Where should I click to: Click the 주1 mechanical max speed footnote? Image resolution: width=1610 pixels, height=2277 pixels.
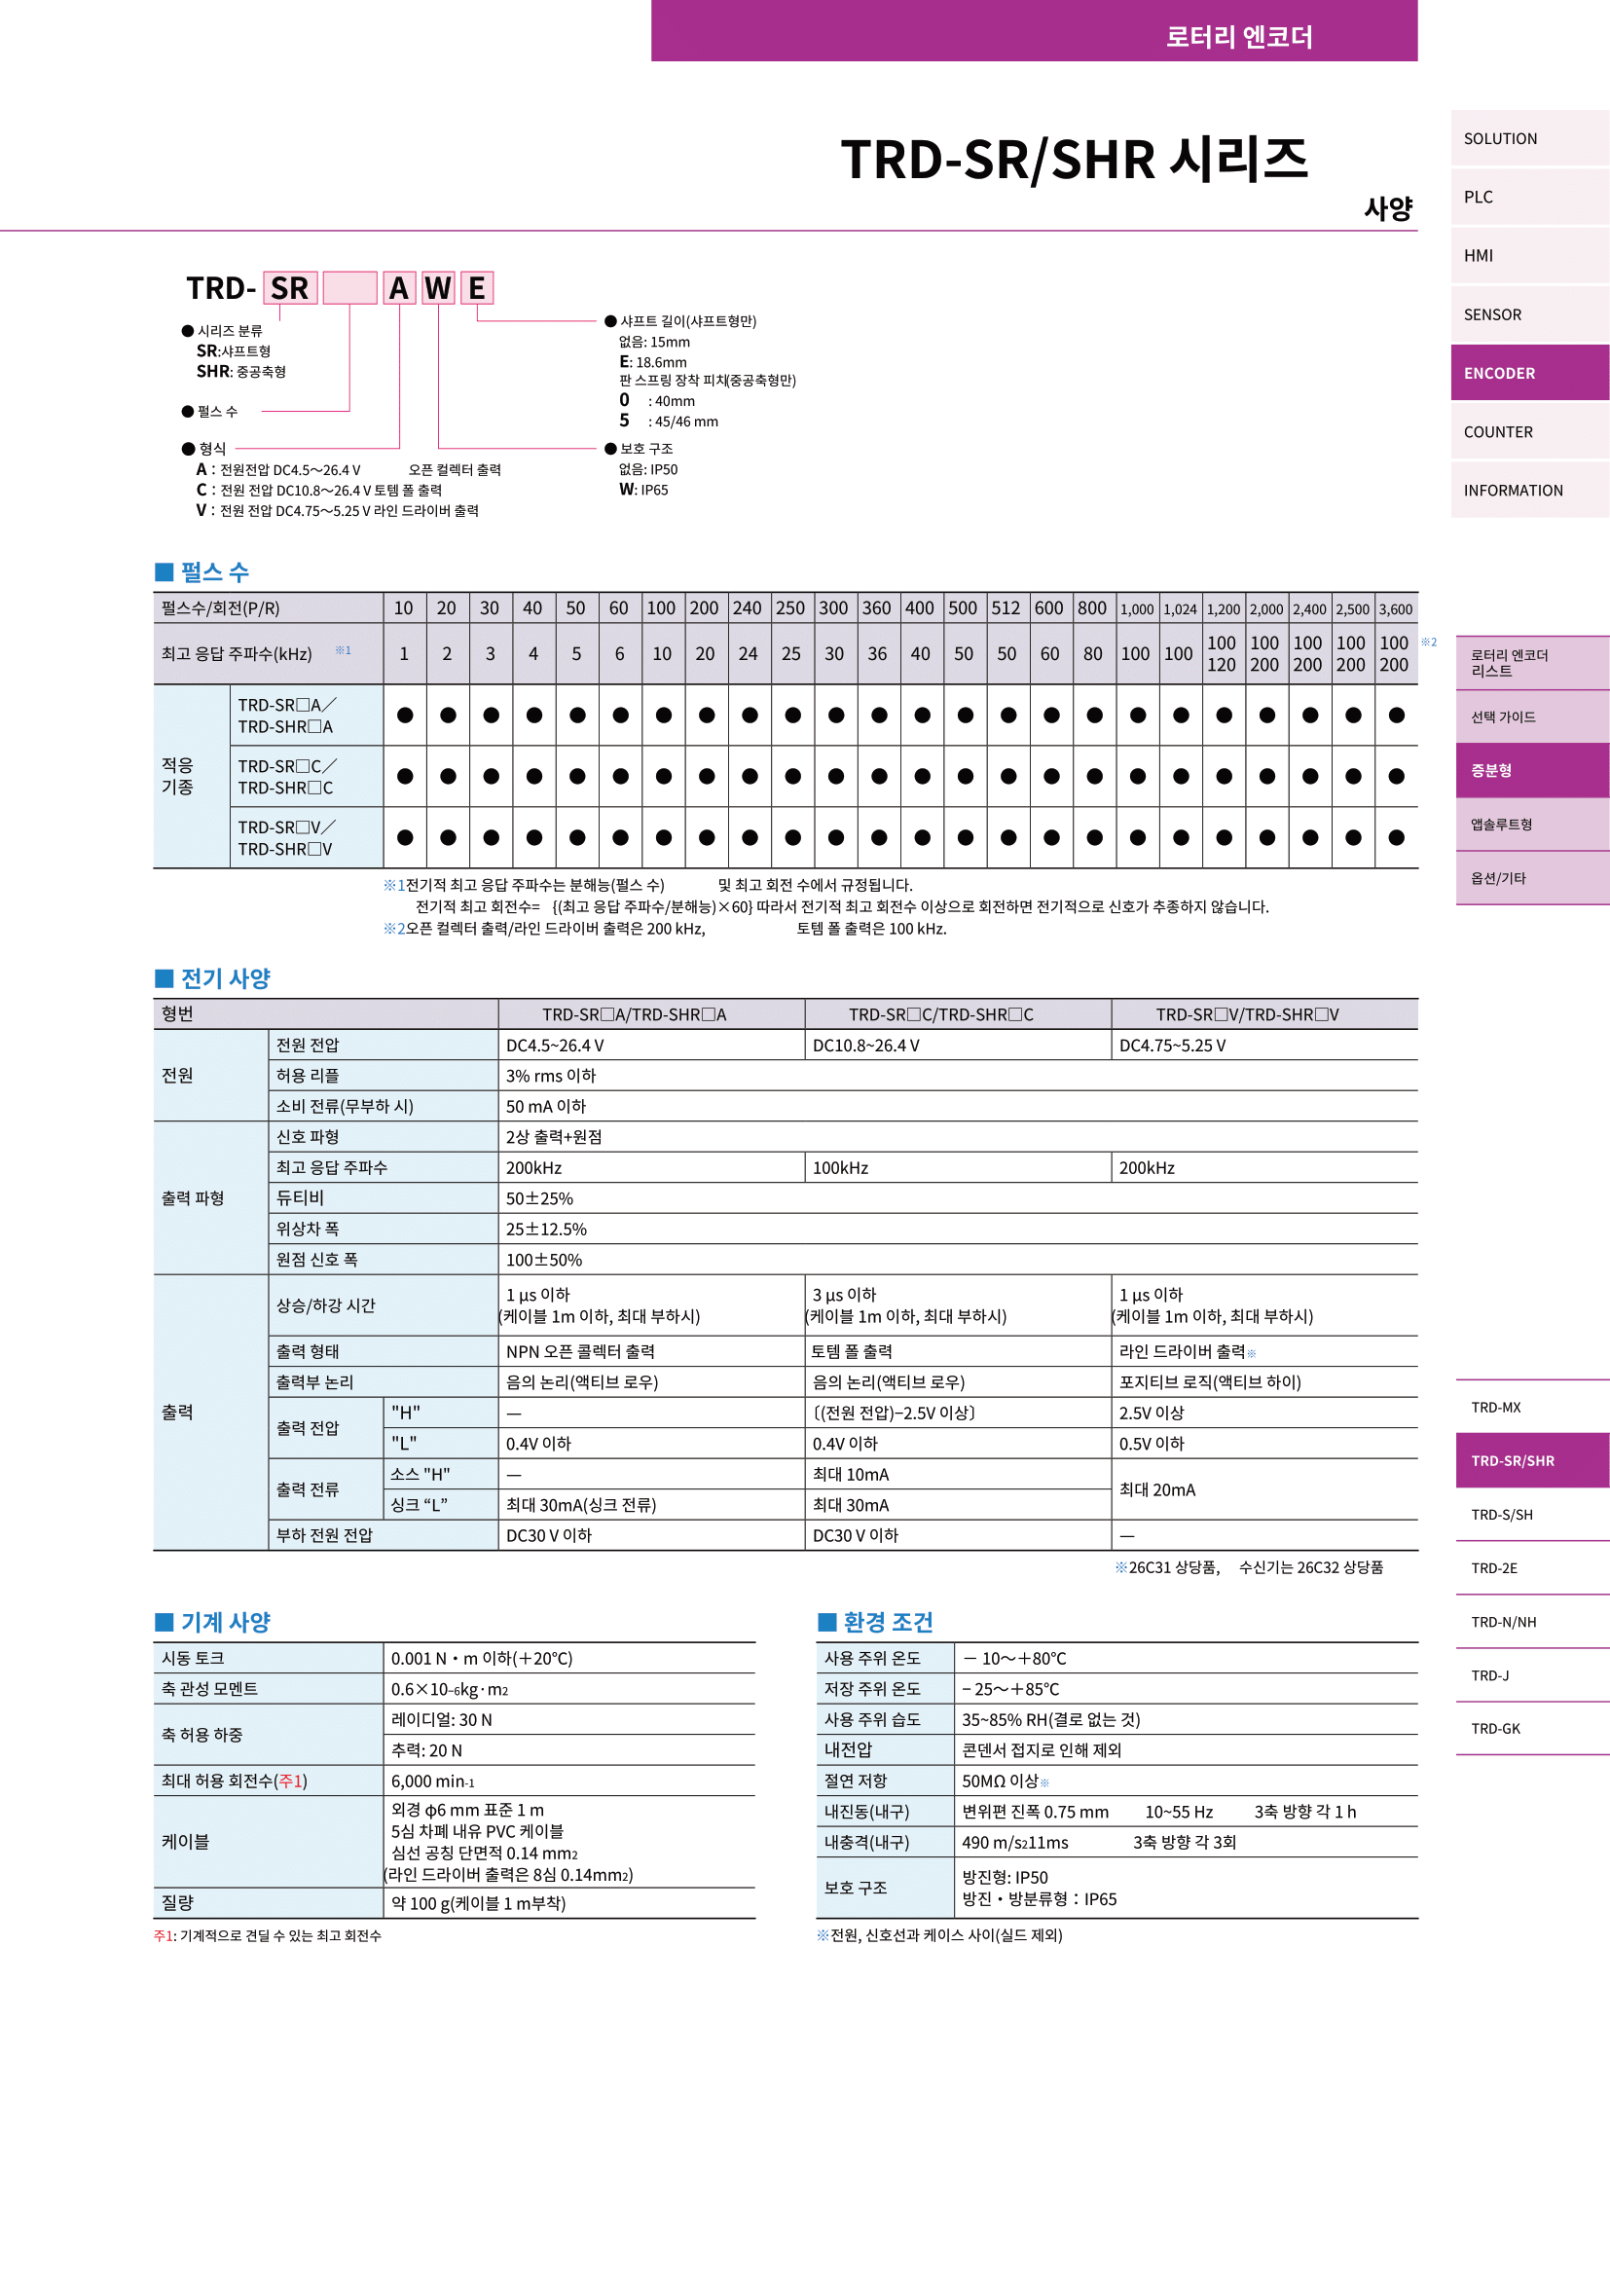tap(267, 1935)
